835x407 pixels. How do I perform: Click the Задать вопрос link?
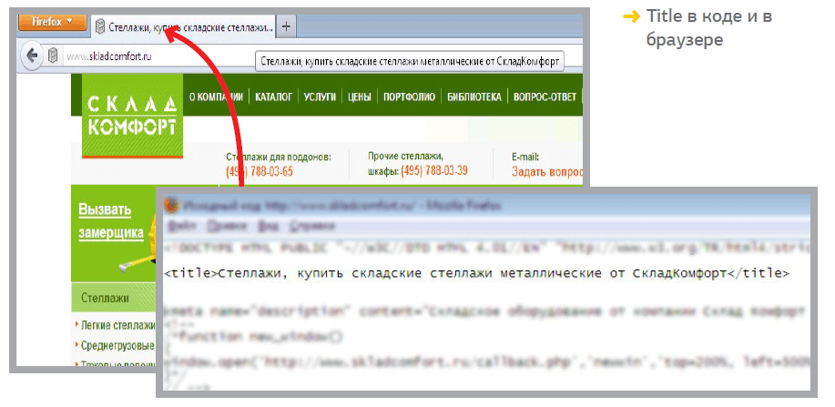pos(547,171)
